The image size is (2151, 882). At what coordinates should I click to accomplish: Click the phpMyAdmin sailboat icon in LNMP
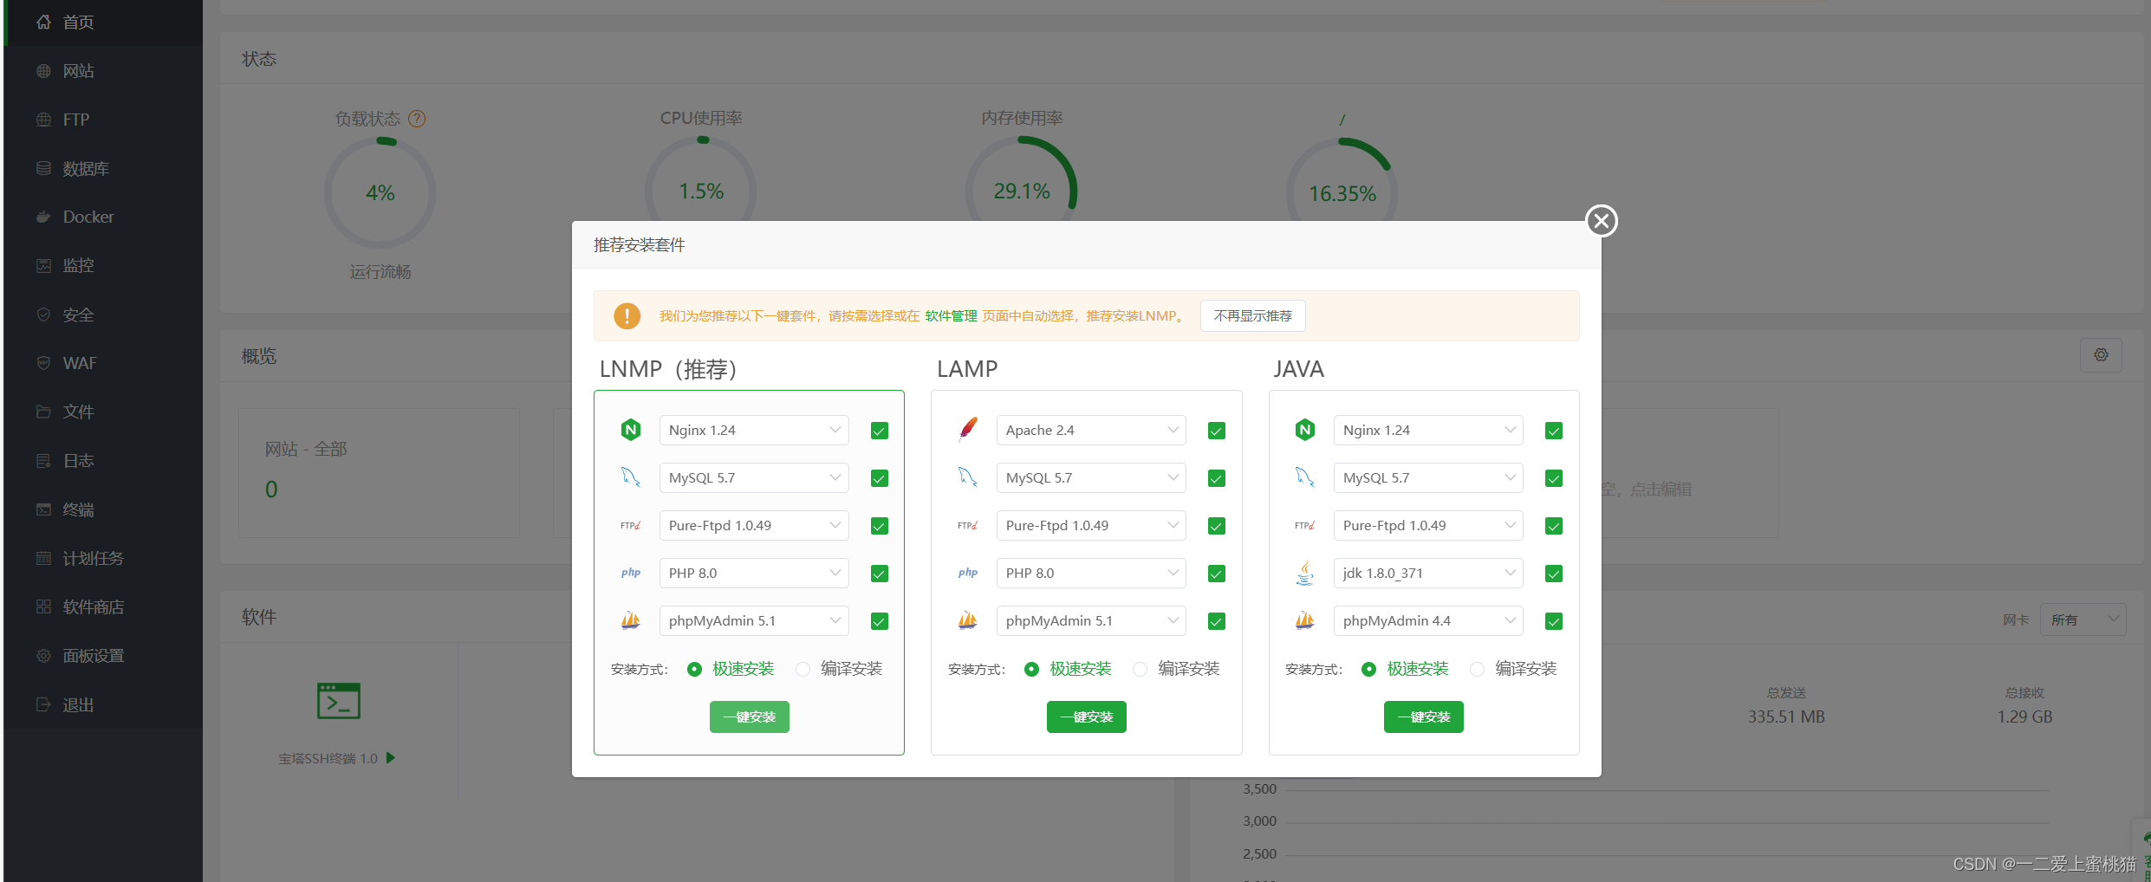(631, 620)
